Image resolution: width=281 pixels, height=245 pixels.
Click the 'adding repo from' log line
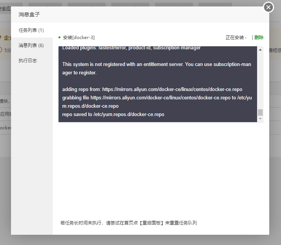coord(152,89)
